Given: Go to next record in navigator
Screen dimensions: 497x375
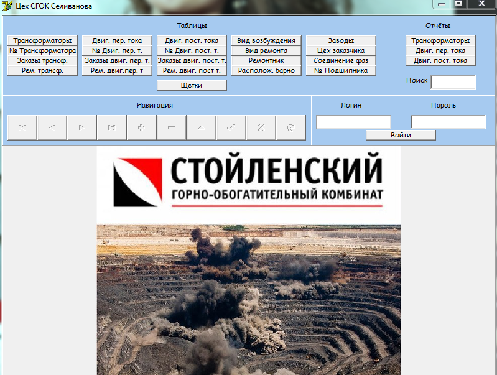Looking at the screenshot, I should (81, 127).
